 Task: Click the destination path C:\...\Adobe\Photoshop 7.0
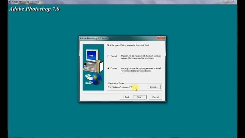tap(120, 87)
